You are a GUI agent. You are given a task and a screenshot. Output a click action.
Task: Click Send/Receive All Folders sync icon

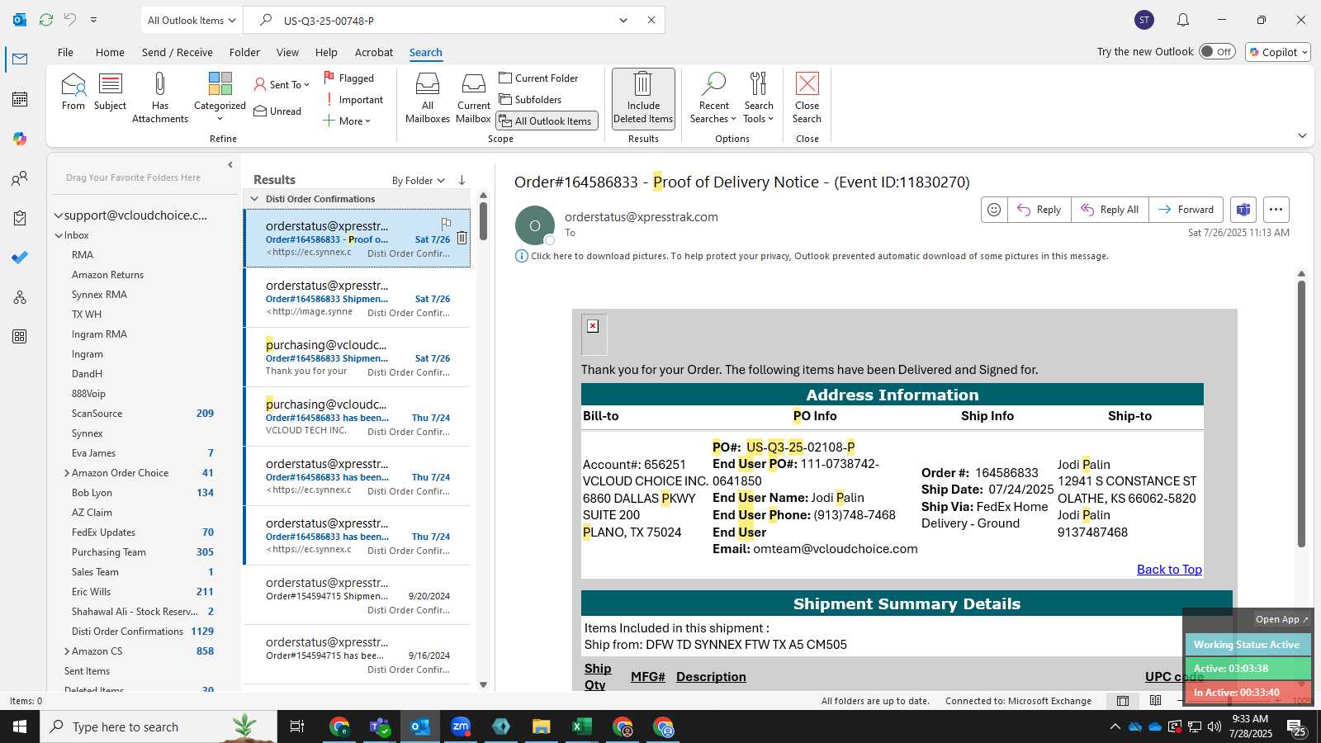[x=46, y=20]
